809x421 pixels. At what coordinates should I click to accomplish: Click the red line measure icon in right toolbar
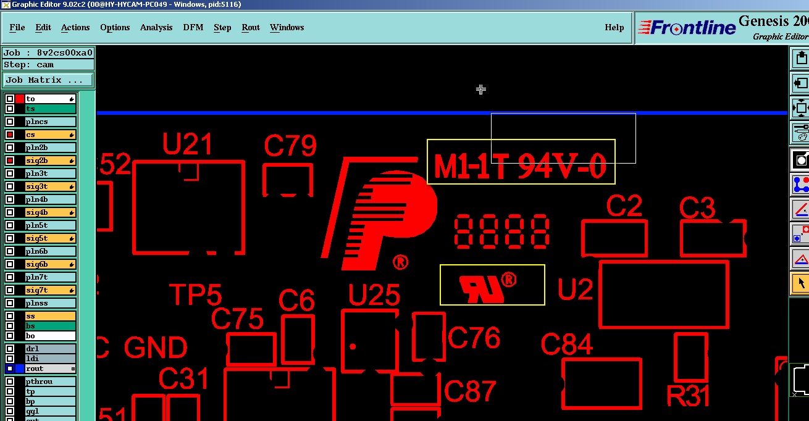801,209
